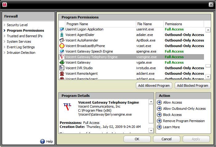This screenshot has height=147, width=216.
Task: Click the Voicent Gateway green icon
Action: (x=62, y=62)
